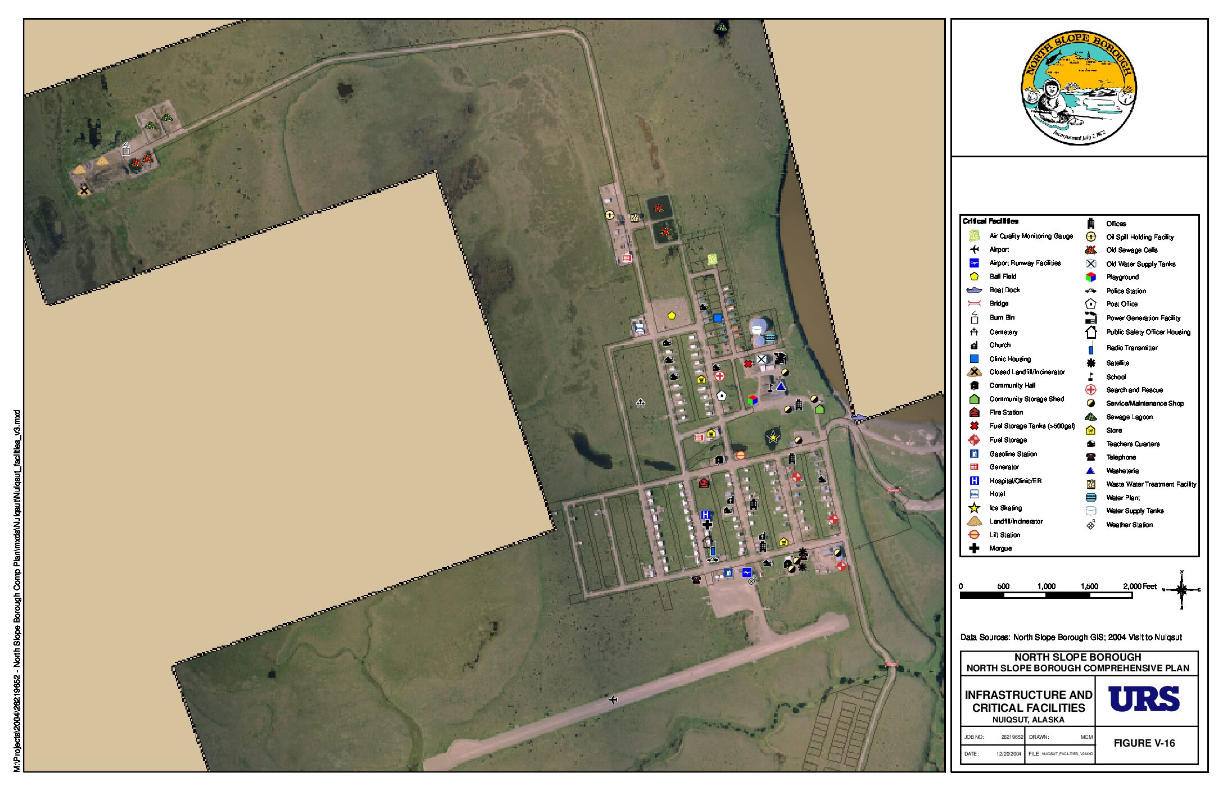The height and width of the screenshot is (791, 1223).
Task: Click the Critical Facilities legend heading
Action: [990, 221]
